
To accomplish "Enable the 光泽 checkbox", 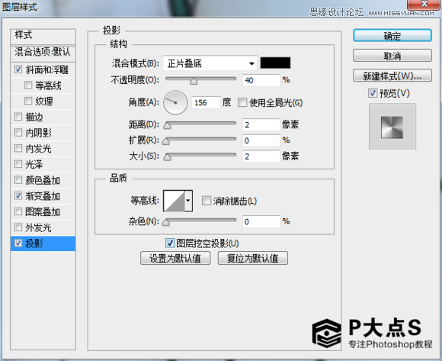I will [x=18, y=164].
